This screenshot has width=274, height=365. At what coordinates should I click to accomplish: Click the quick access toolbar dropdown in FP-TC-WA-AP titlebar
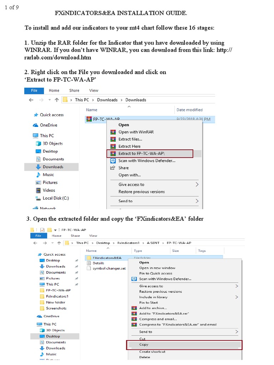[x=55, y=230]
